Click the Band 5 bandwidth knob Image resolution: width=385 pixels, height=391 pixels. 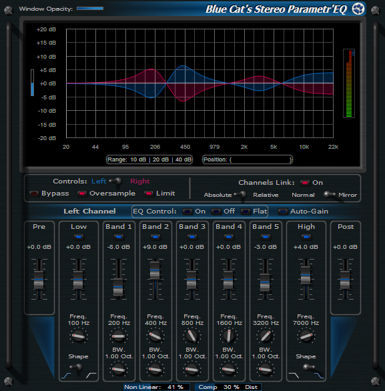coord(266,370)
